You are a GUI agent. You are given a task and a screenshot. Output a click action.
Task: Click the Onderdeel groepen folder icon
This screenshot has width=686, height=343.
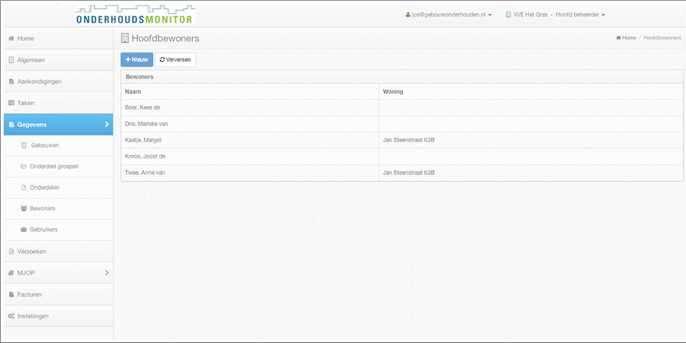(x=24, y=167)
